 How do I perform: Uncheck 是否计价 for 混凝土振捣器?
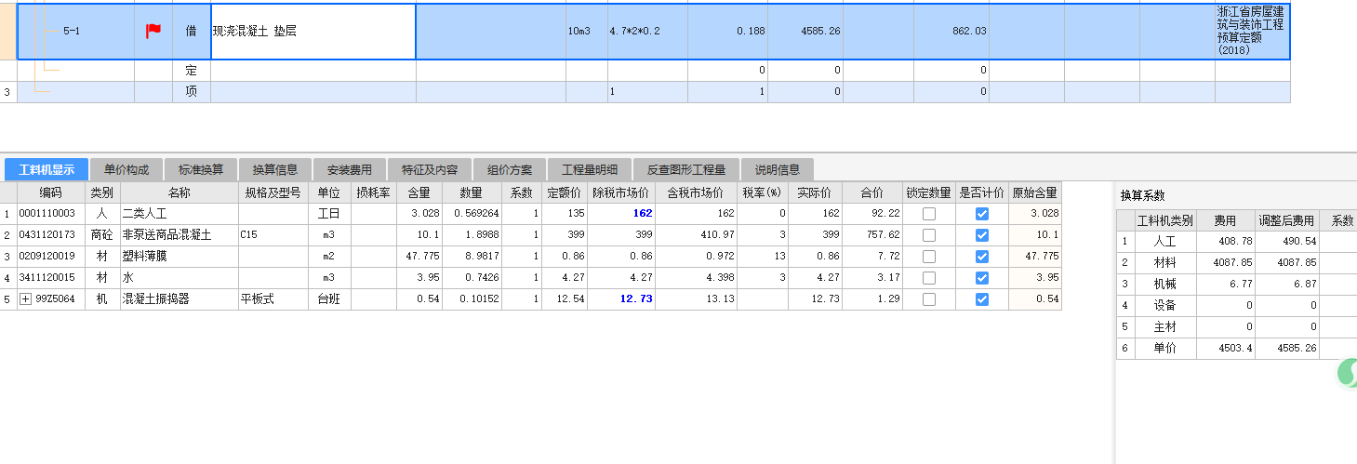[x=981, y=298]
